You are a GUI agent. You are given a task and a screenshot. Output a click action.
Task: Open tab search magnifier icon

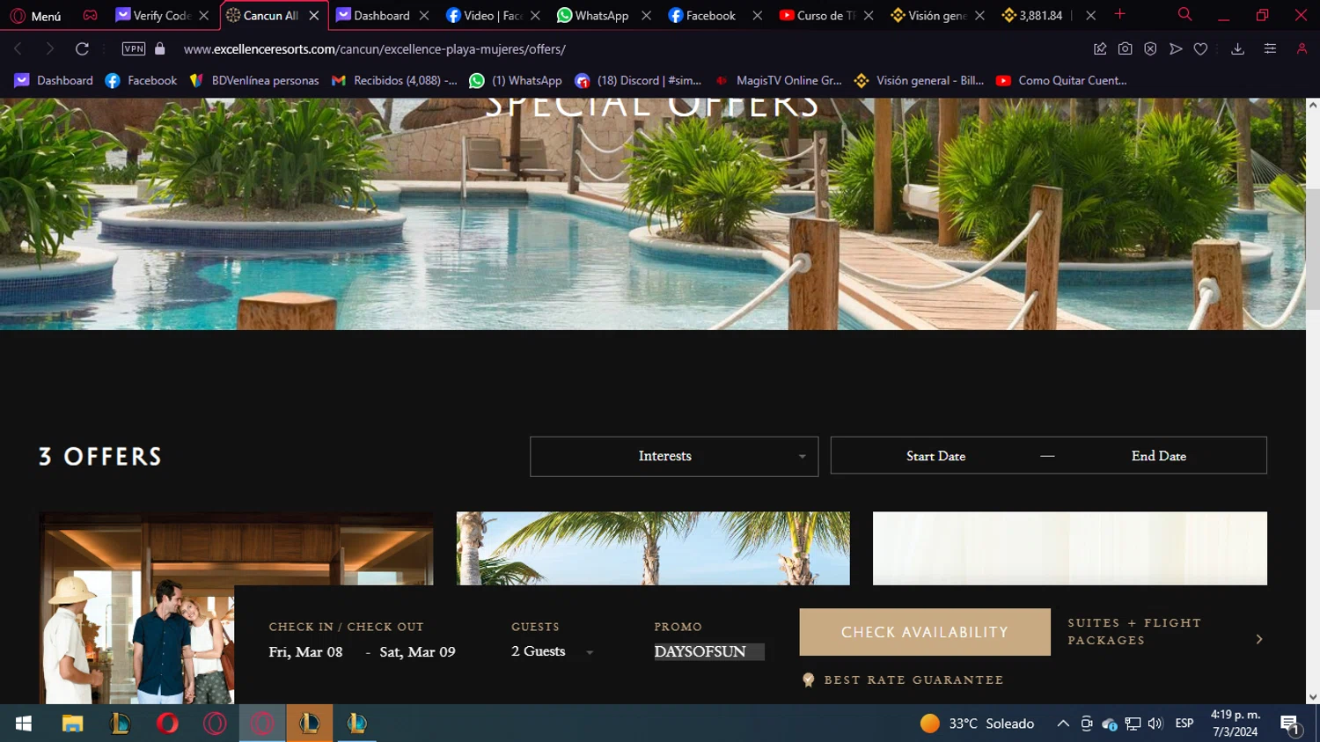pyautogui.click(x=1184, y=15)
